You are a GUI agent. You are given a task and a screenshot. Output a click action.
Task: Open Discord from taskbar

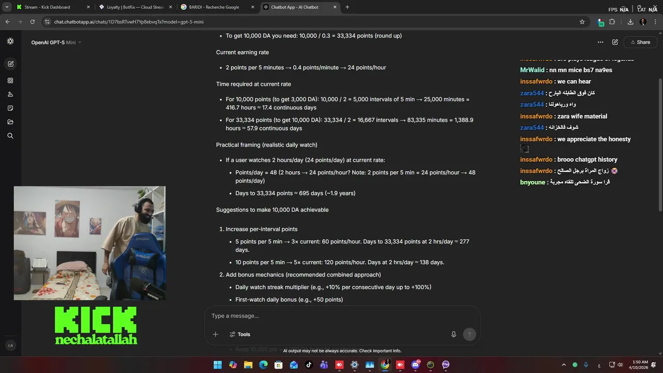[x=415, y=365]
